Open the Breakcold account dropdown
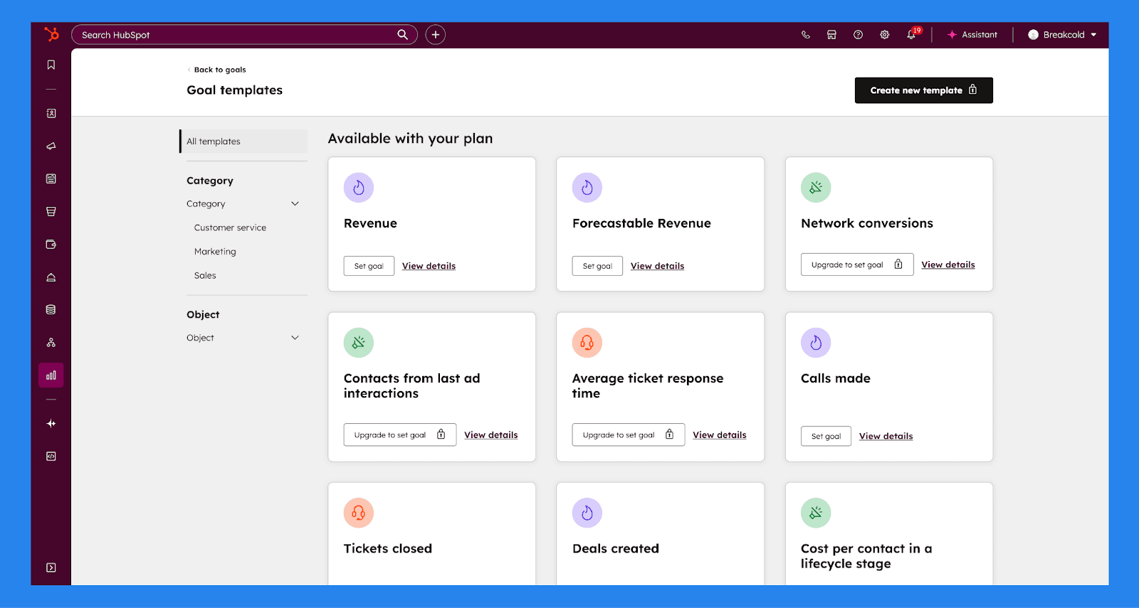 point(1062,34)
